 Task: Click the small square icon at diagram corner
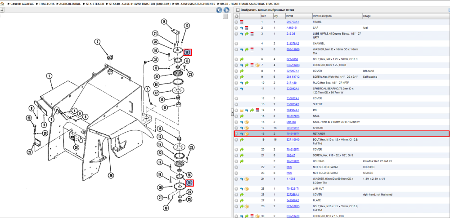225,16
